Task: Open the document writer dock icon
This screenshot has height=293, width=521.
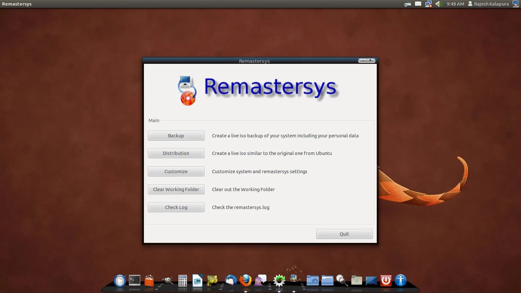Action: [x=197, y=280]
